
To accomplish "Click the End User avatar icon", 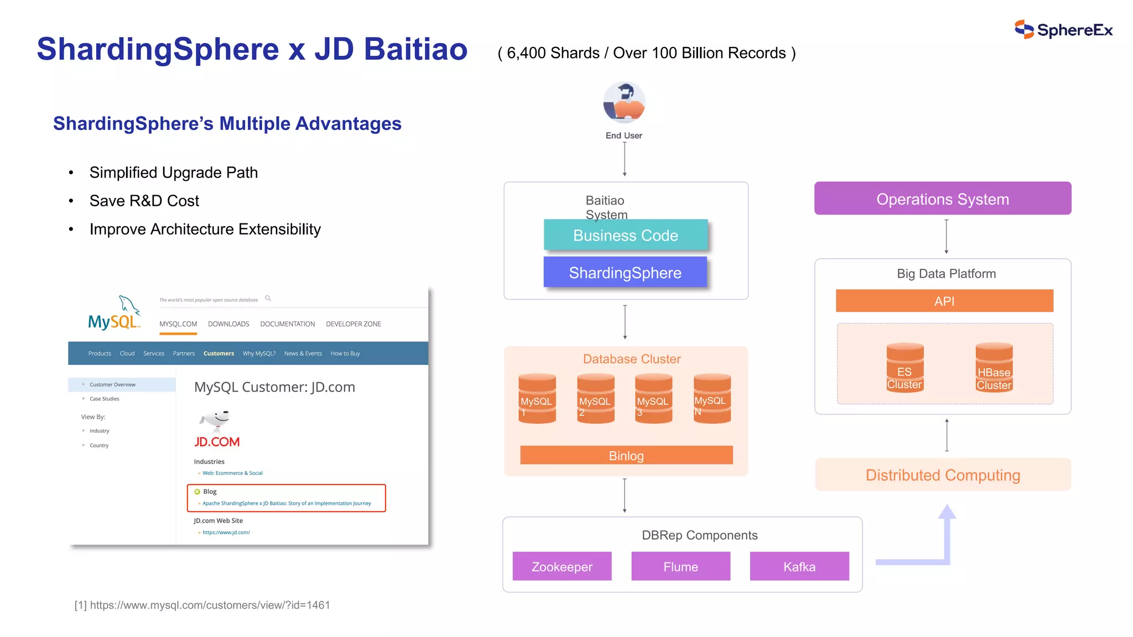I will pyautogui.click(x=624, y=103).
